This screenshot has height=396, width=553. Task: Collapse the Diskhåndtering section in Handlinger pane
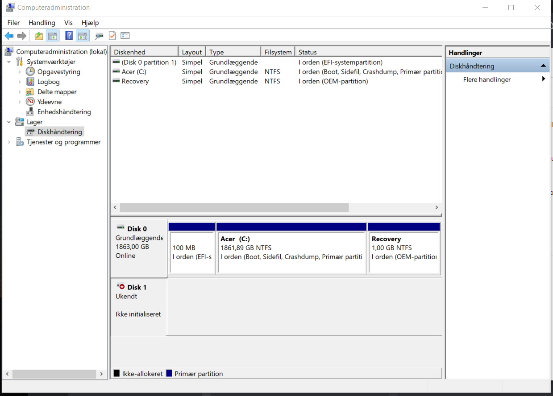(x=543, y=66)
